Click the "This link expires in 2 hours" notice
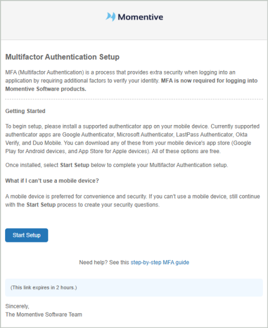The image size is (268, 328). click(44, 287)
